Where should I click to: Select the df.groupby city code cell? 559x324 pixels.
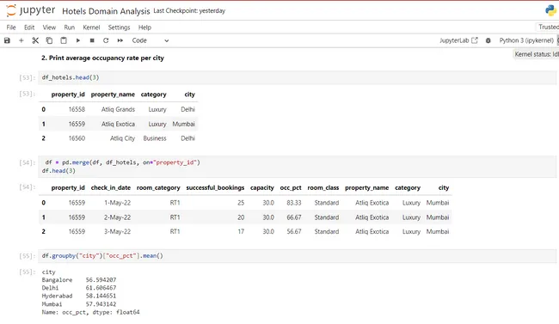[297, 255]
